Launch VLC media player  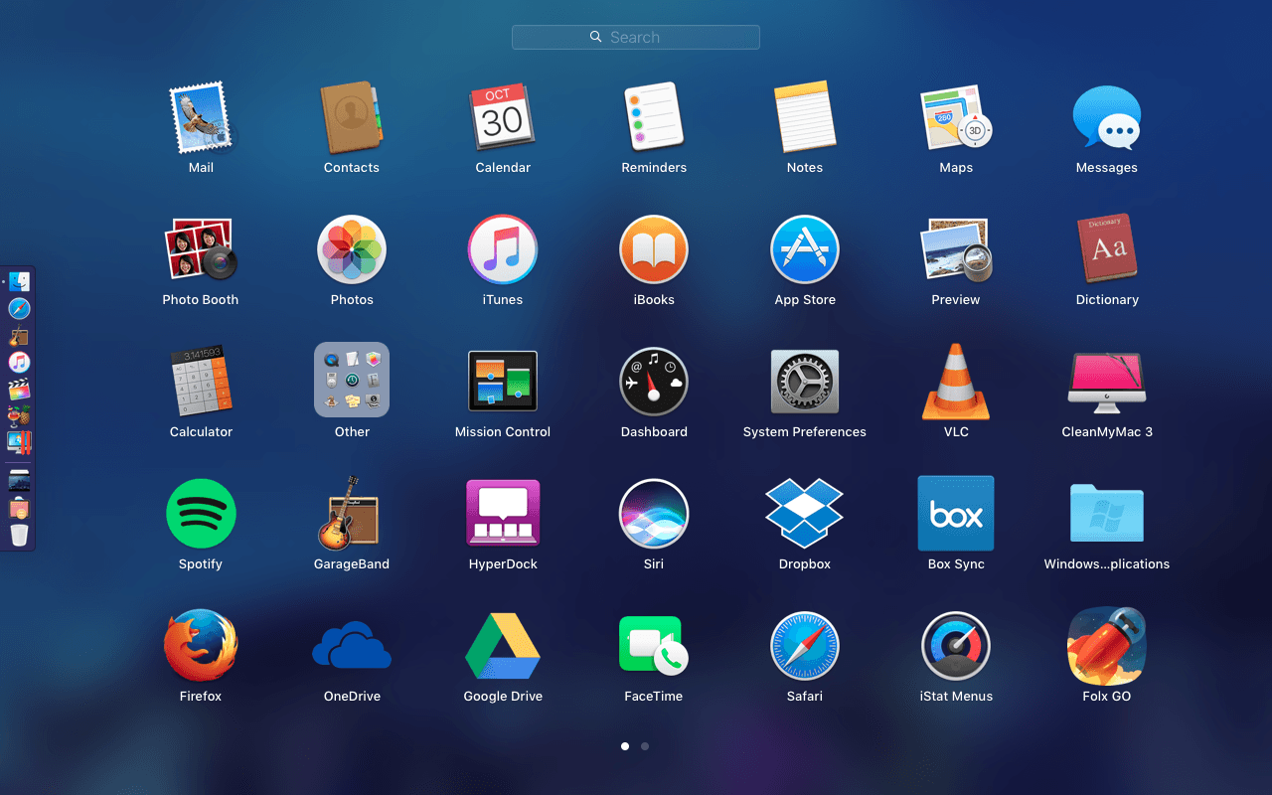[x=956, y=382]
